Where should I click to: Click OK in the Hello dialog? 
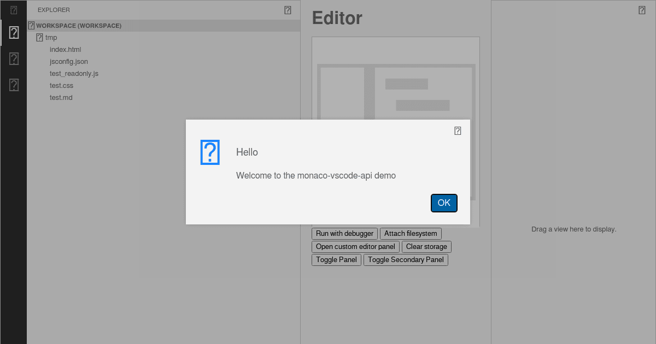(444, 203)
